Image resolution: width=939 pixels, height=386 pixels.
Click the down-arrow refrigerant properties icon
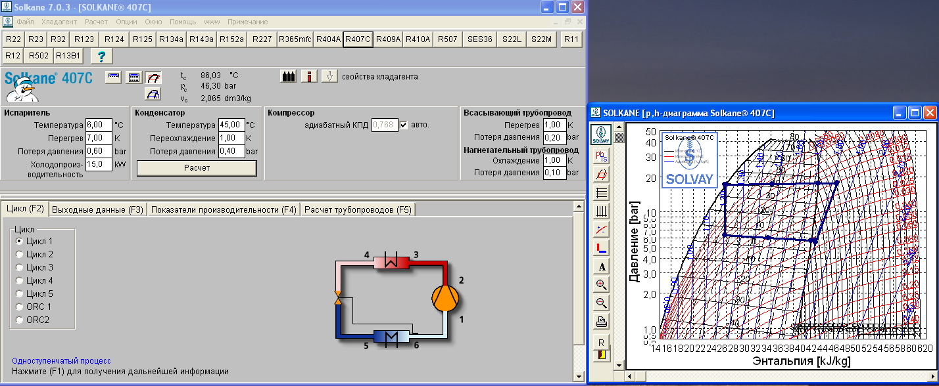[329, 76]
